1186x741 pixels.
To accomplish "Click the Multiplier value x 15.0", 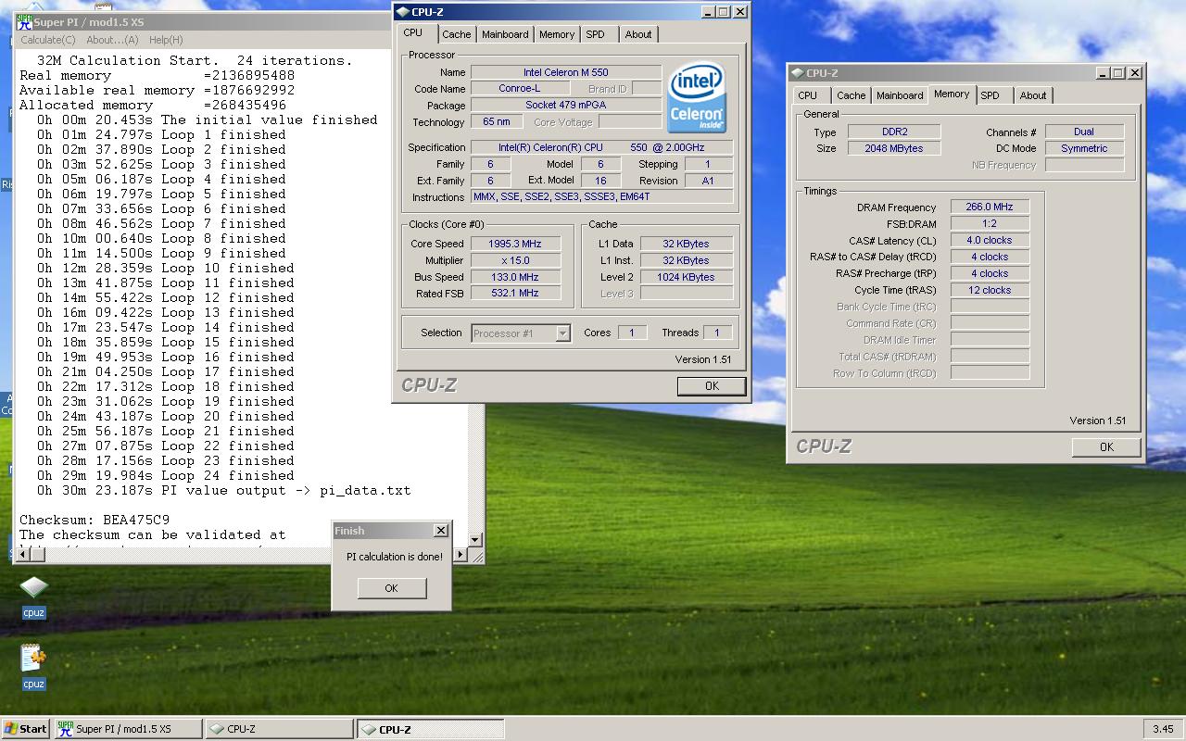I will click(514, 260).
